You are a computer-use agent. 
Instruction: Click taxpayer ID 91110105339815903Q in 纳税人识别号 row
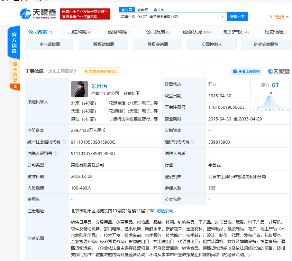pyautogui.click(x=93, y=153)
